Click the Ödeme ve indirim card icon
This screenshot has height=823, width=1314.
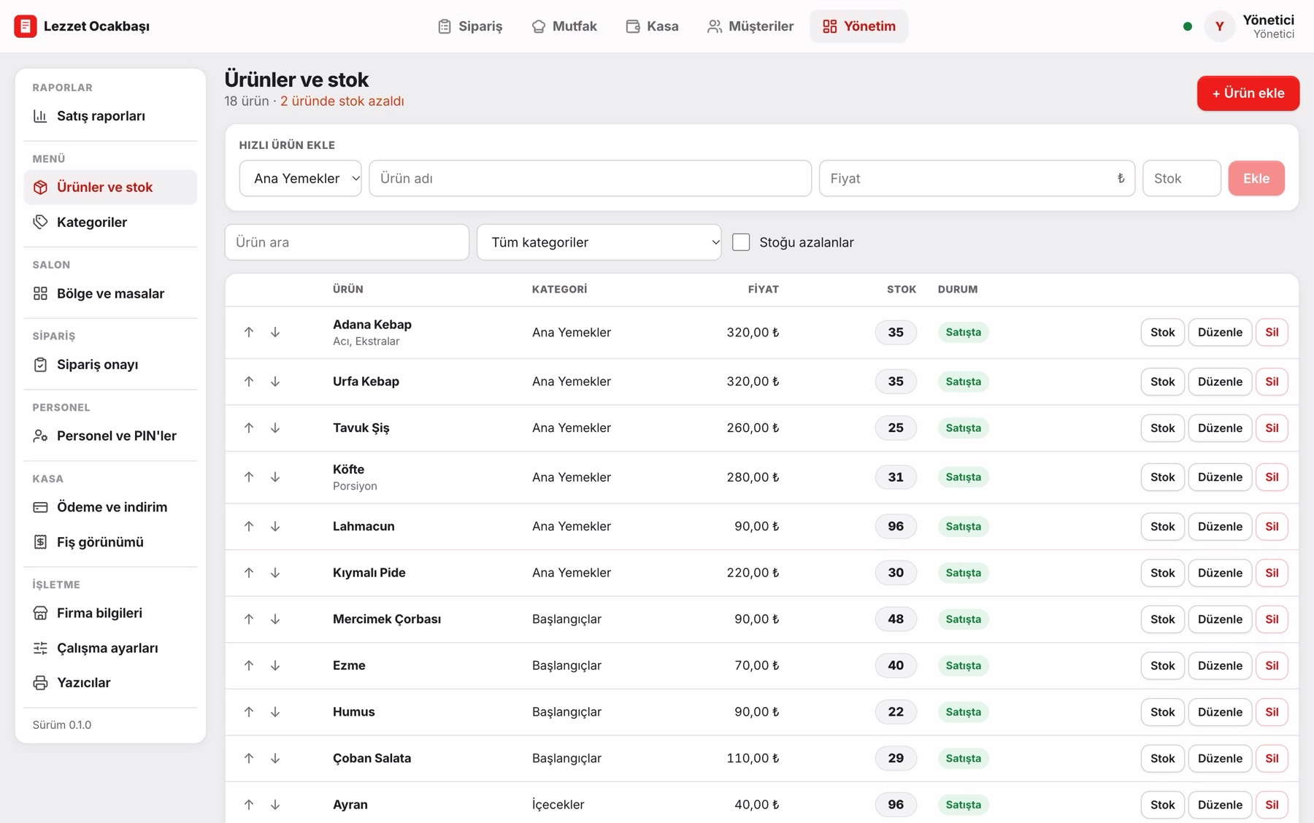[x=40, y=507]
